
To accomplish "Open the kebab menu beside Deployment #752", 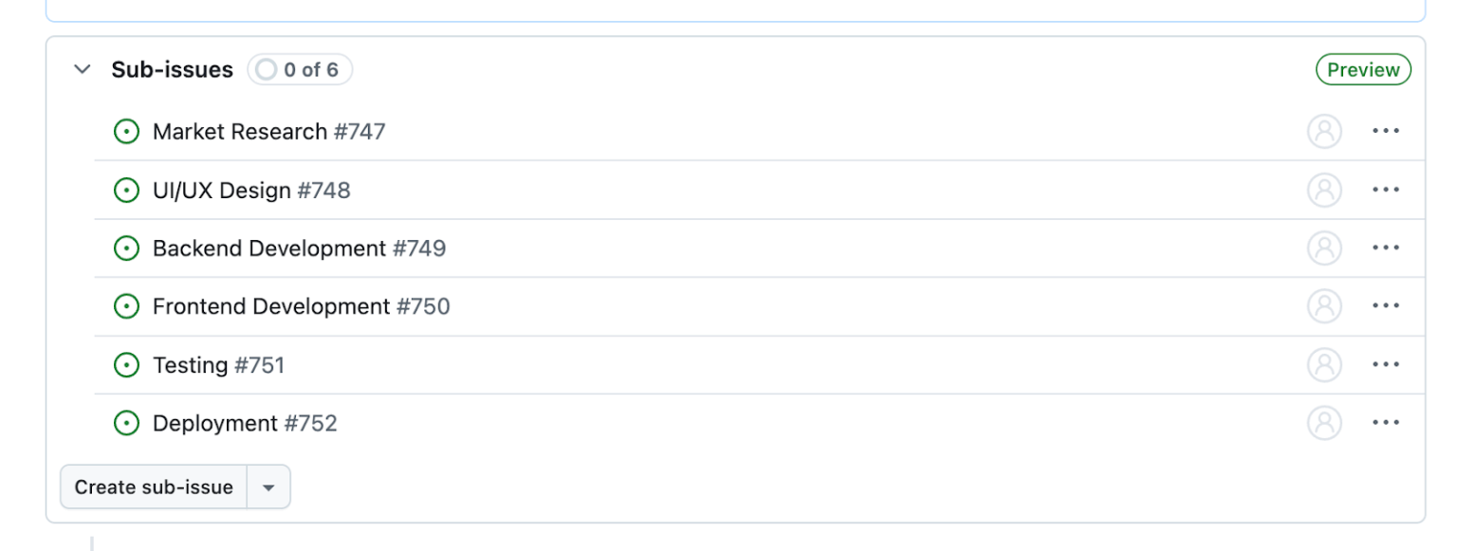I will pyautogui.click(x=1386, y=422).
